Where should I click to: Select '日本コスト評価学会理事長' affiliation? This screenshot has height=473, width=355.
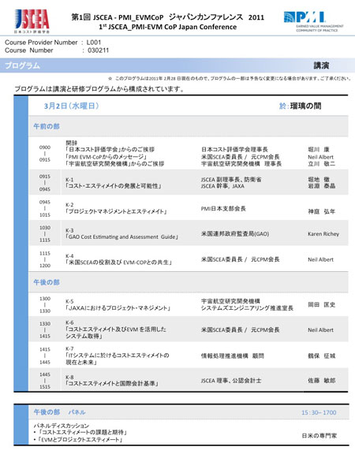pyautogui.click(x=234, y=150)
